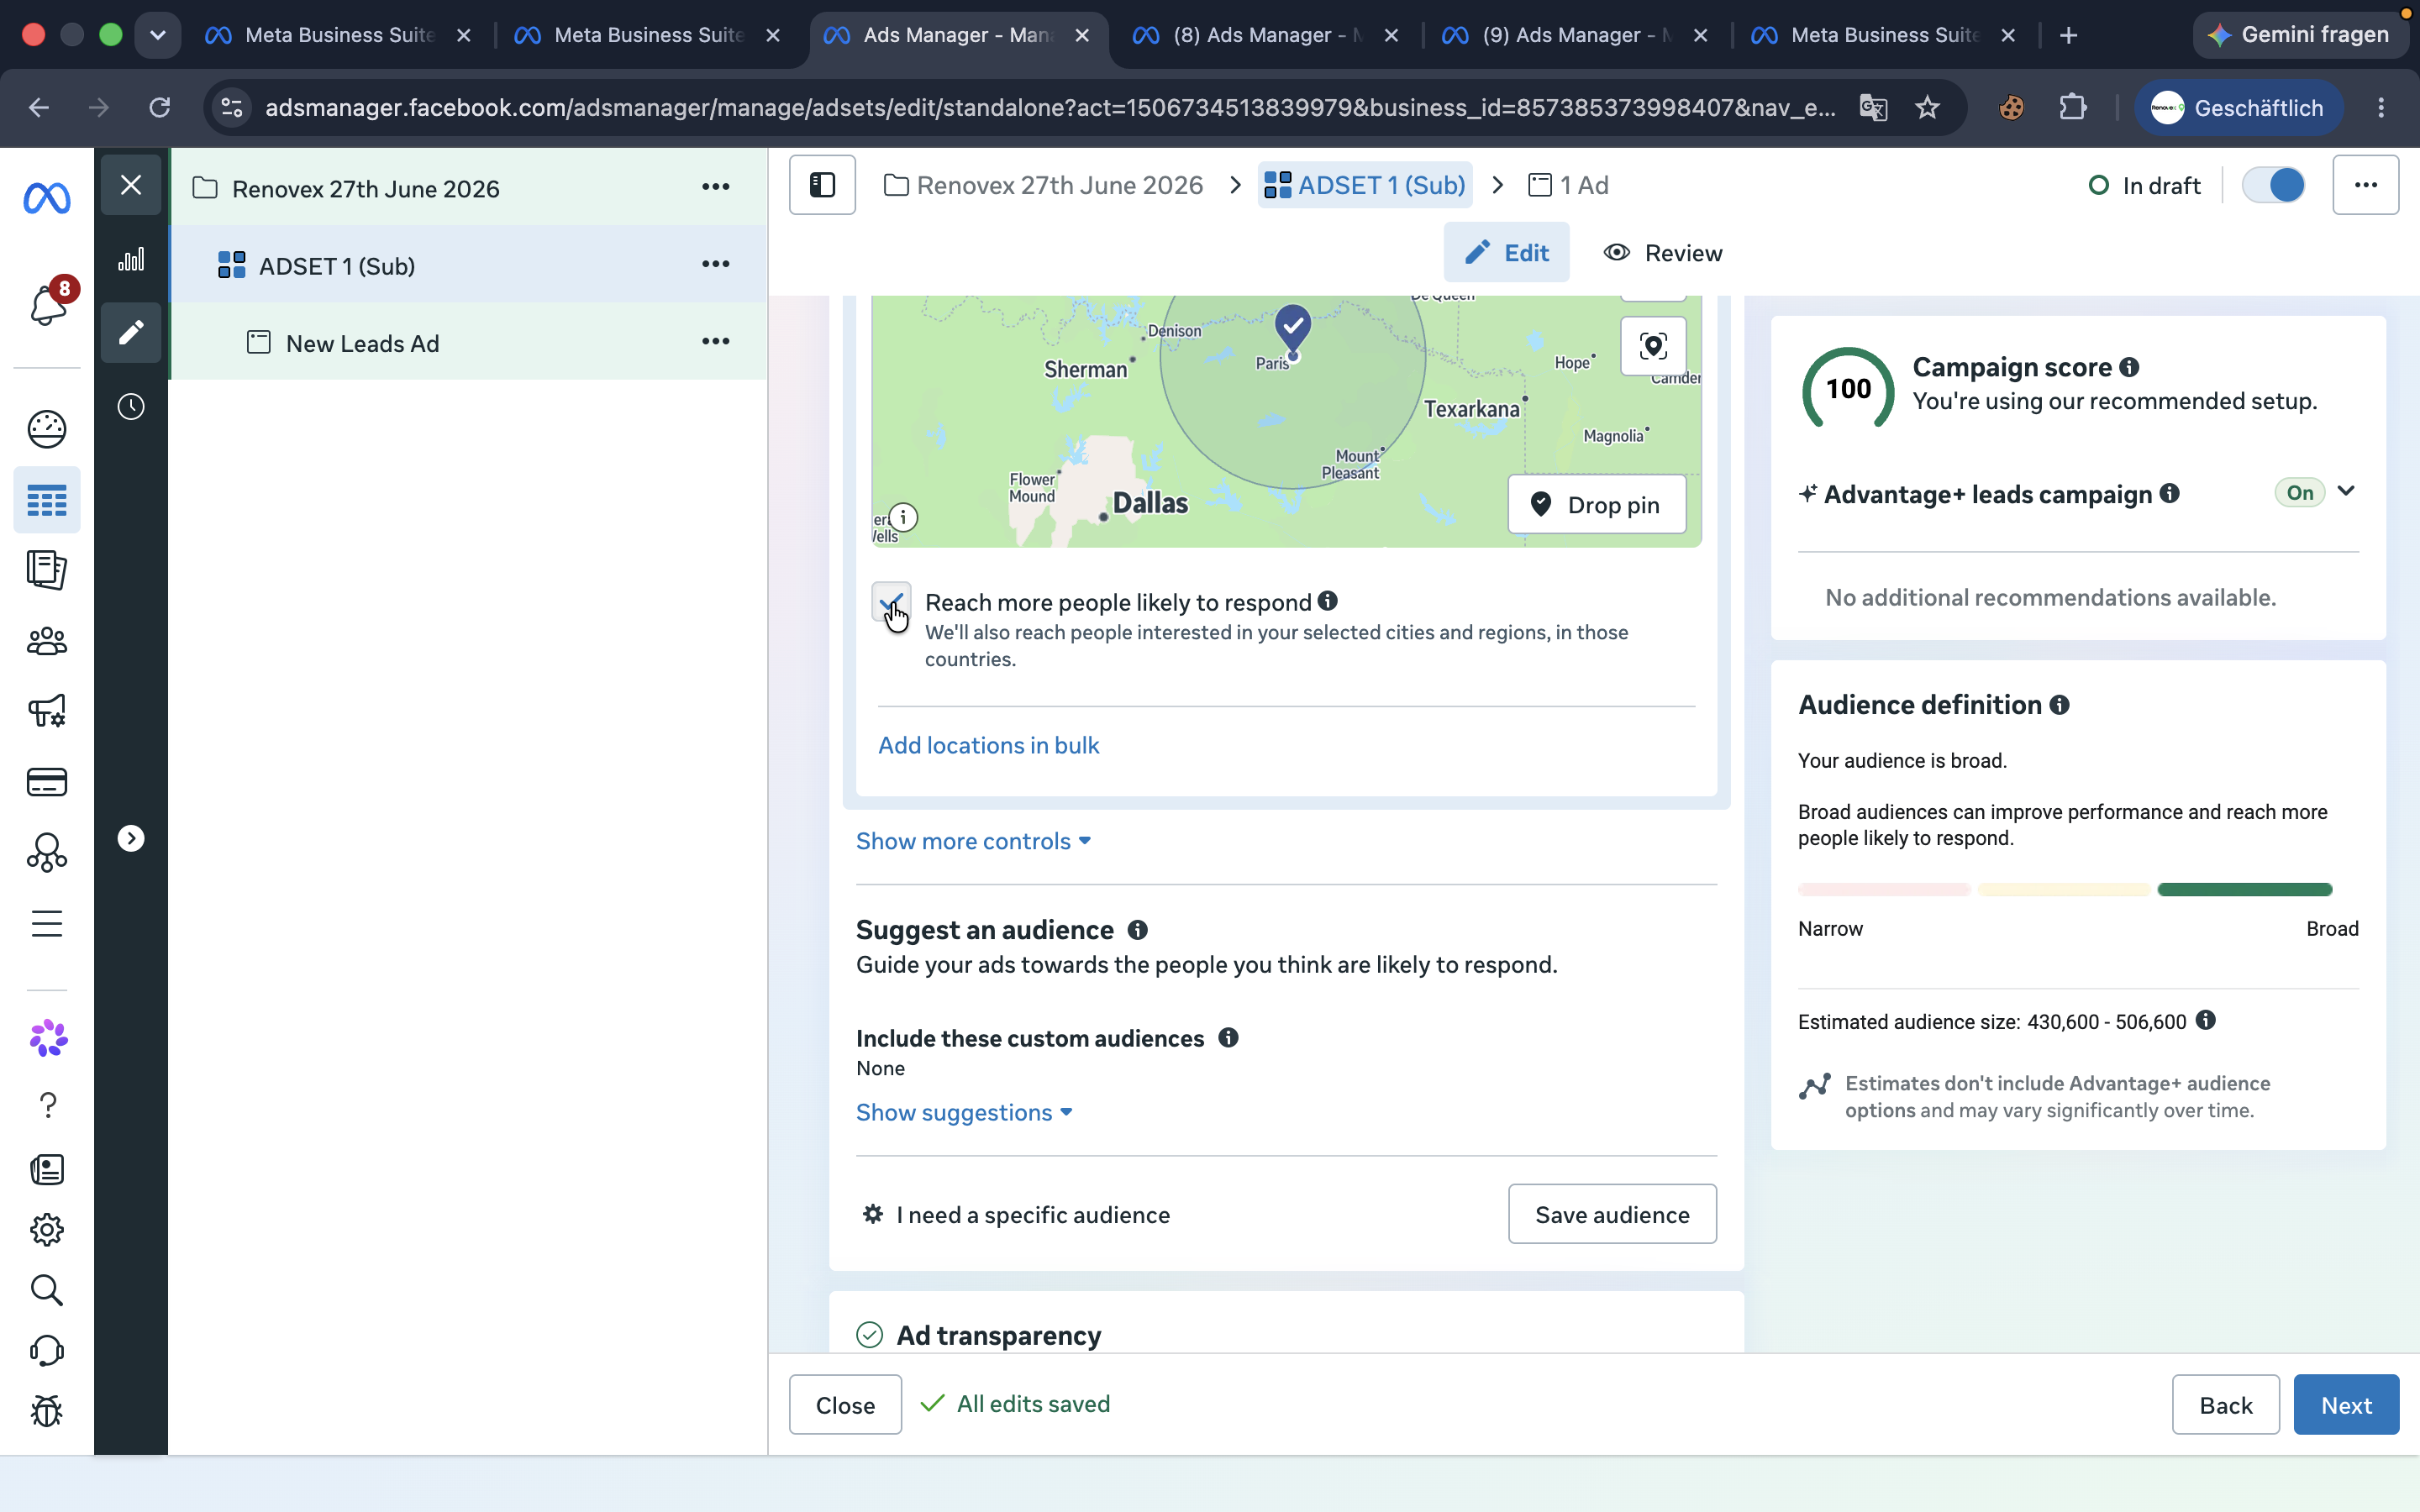The width and height of the screenshot is (2420, 1512).
Task: Click the map locate-me target icon
Action: coord(1653,346)
